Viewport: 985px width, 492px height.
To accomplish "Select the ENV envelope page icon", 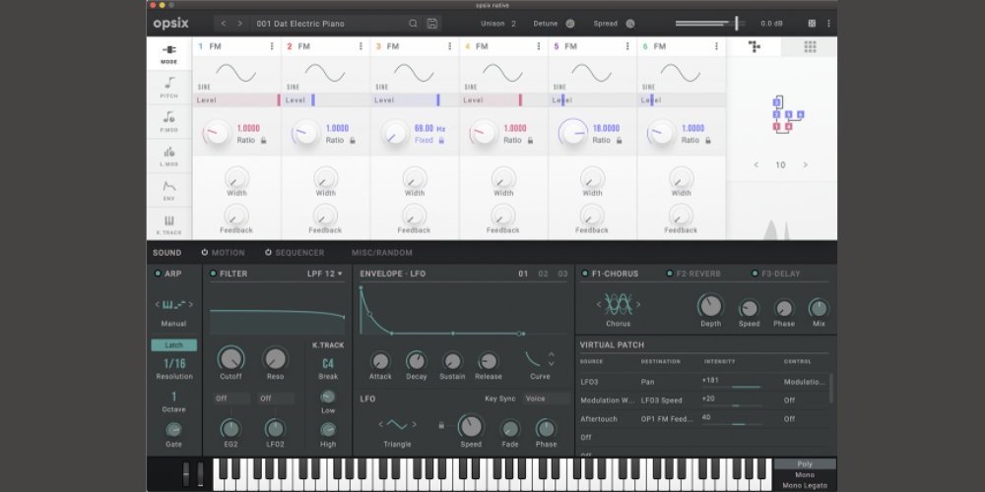I will pyautogui.click(x=169, y=190).
